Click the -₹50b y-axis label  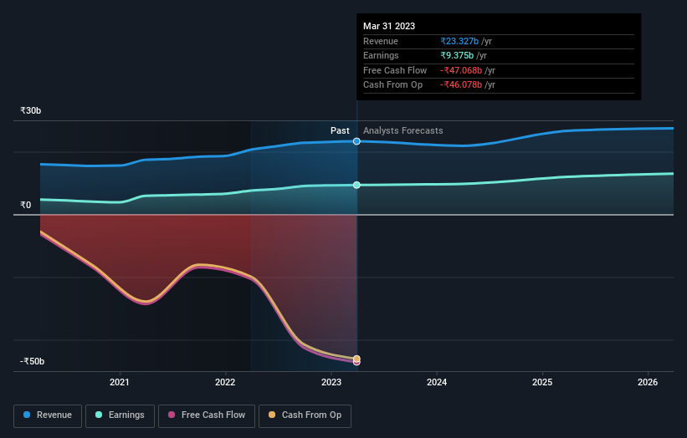(32, 361)
